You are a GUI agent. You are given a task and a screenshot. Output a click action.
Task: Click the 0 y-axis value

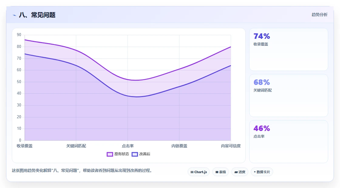(20, 140)
